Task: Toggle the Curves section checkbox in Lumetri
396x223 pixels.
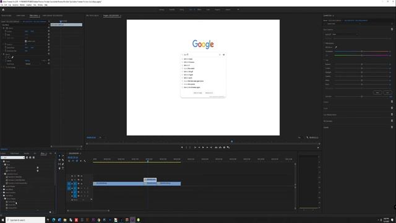Action: [392, 108]
